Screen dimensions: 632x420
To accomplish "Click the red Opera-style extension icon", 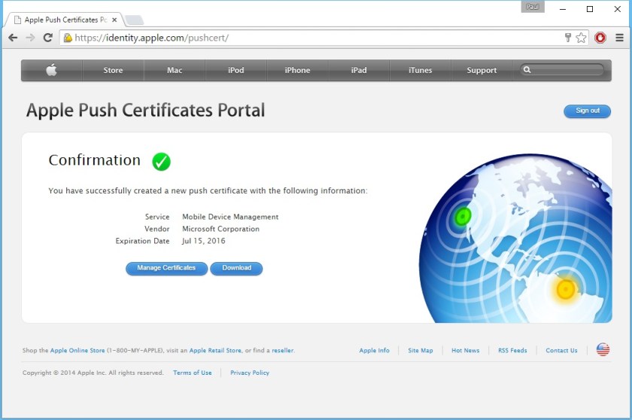I will coord(600,38).
